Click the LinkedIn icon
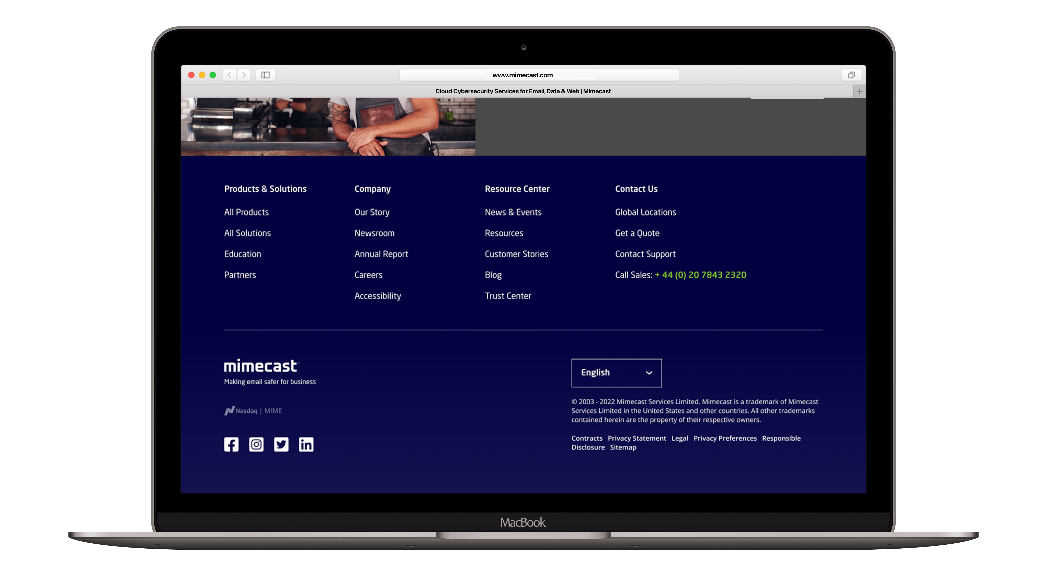 [x=306, y=444]
